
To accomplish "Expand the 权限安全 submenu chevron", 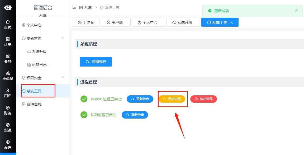I will 63,78.
